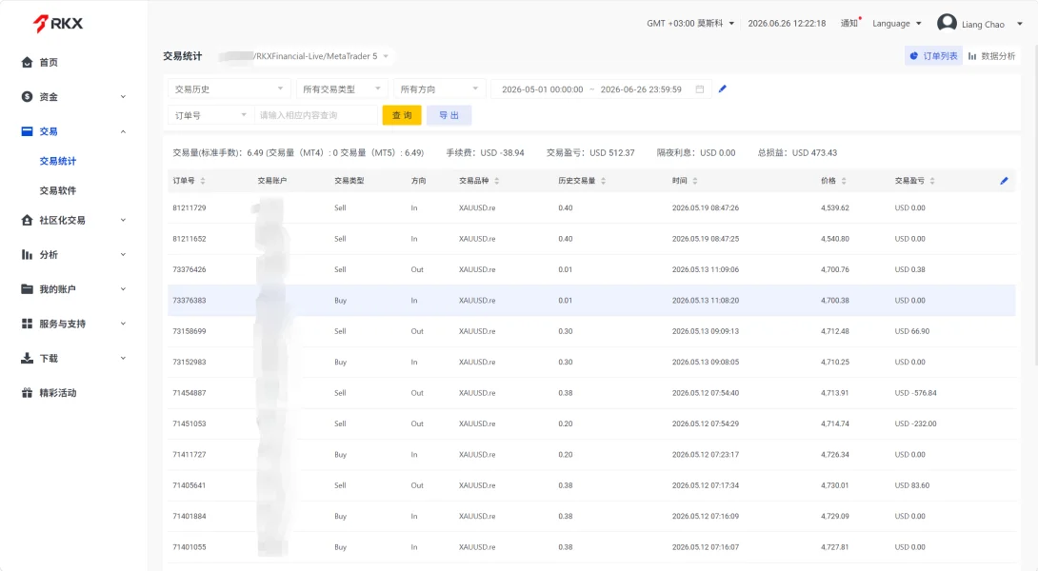Select order row 71454887
This screenshot has height=571, width=1038.
(x=591, y=393)
